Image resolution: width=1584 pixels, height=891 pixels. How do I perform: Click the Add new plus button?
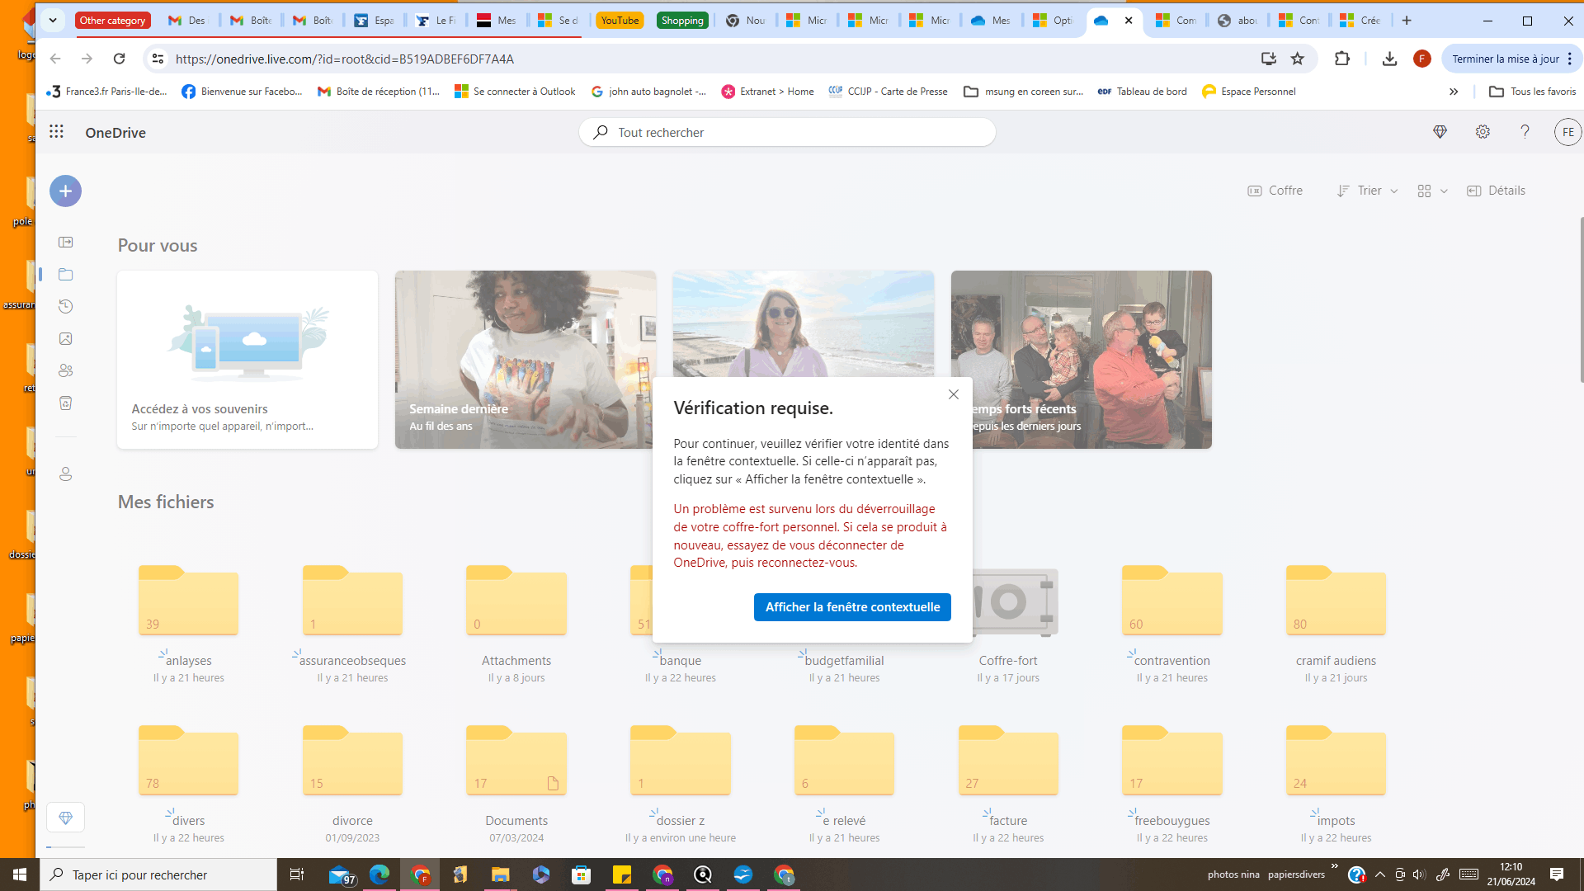point(65,191)
